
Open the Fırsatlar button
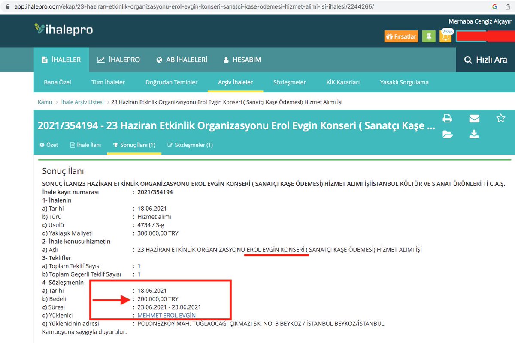pos(401,36)
